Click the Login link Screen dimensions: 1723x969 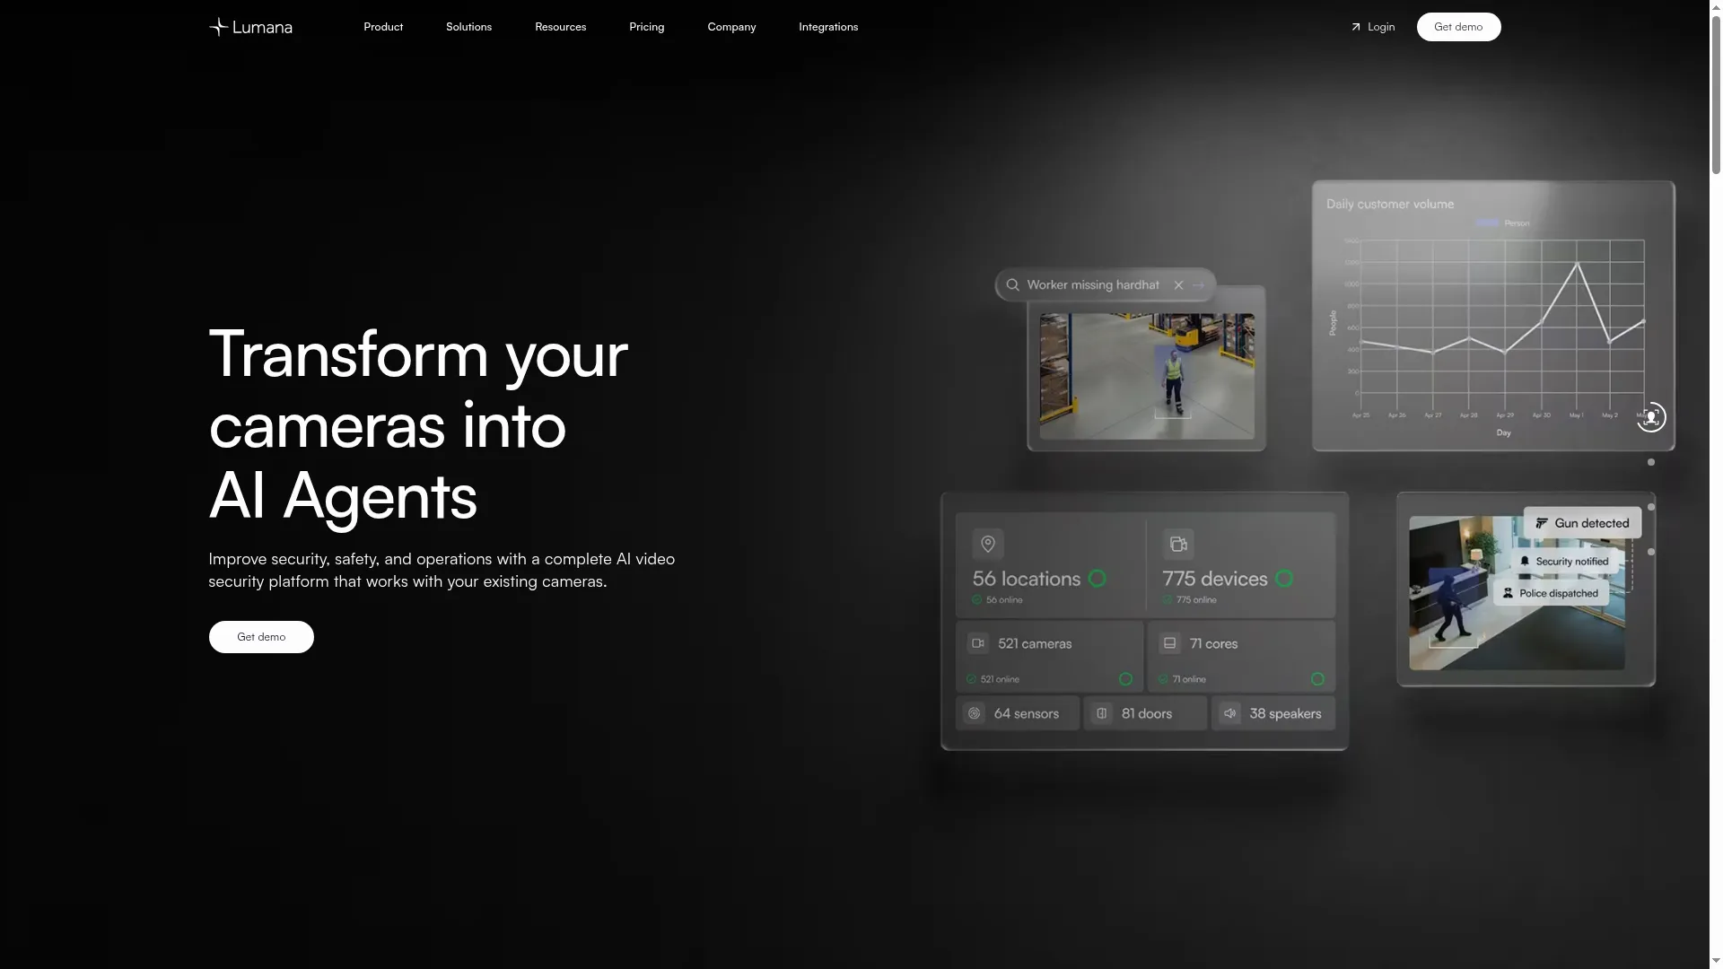coord(1373,27)
